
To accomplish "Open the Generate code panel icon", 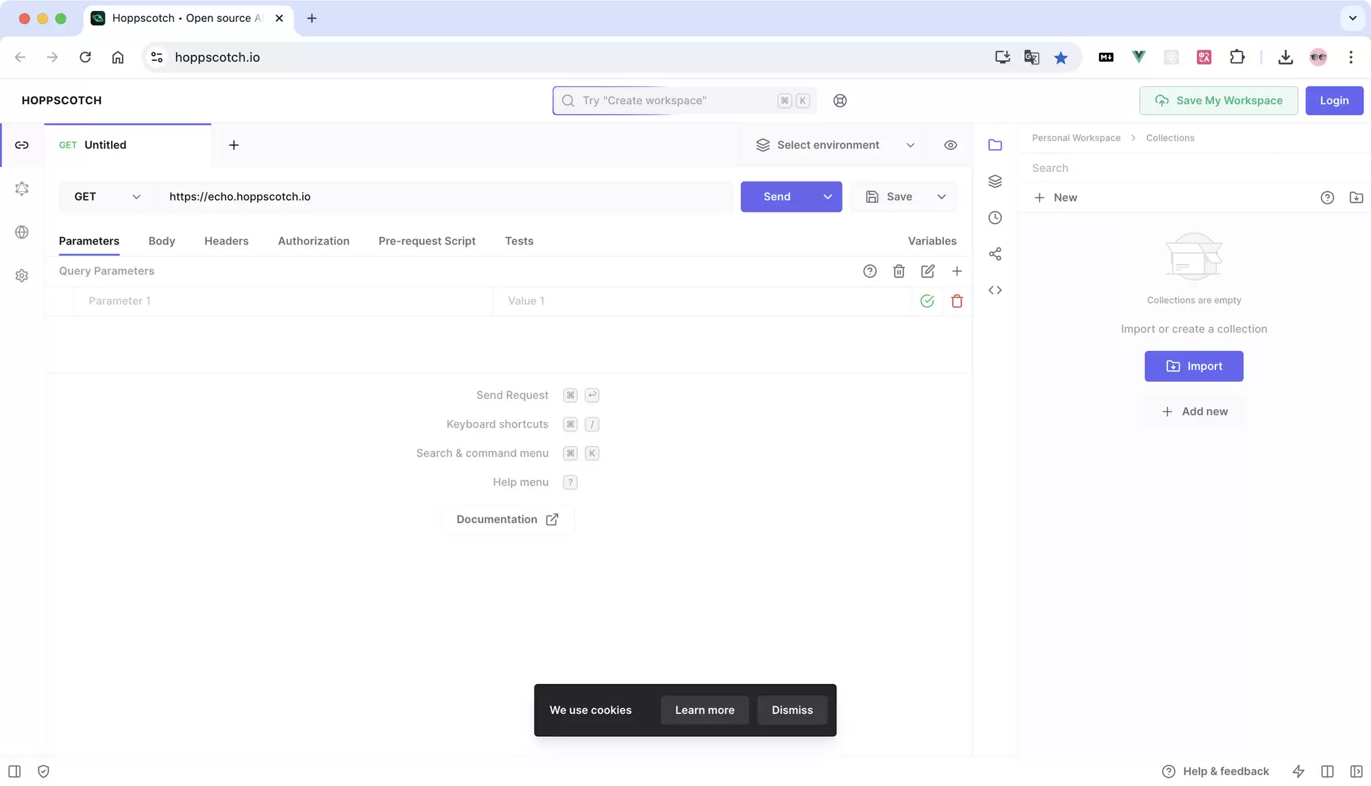I will [x=995, y=291].
